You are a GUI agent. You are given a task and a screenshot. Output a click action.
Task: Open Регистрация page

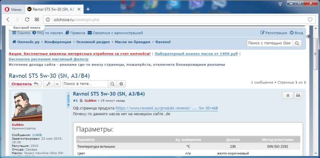coord(273,33)
